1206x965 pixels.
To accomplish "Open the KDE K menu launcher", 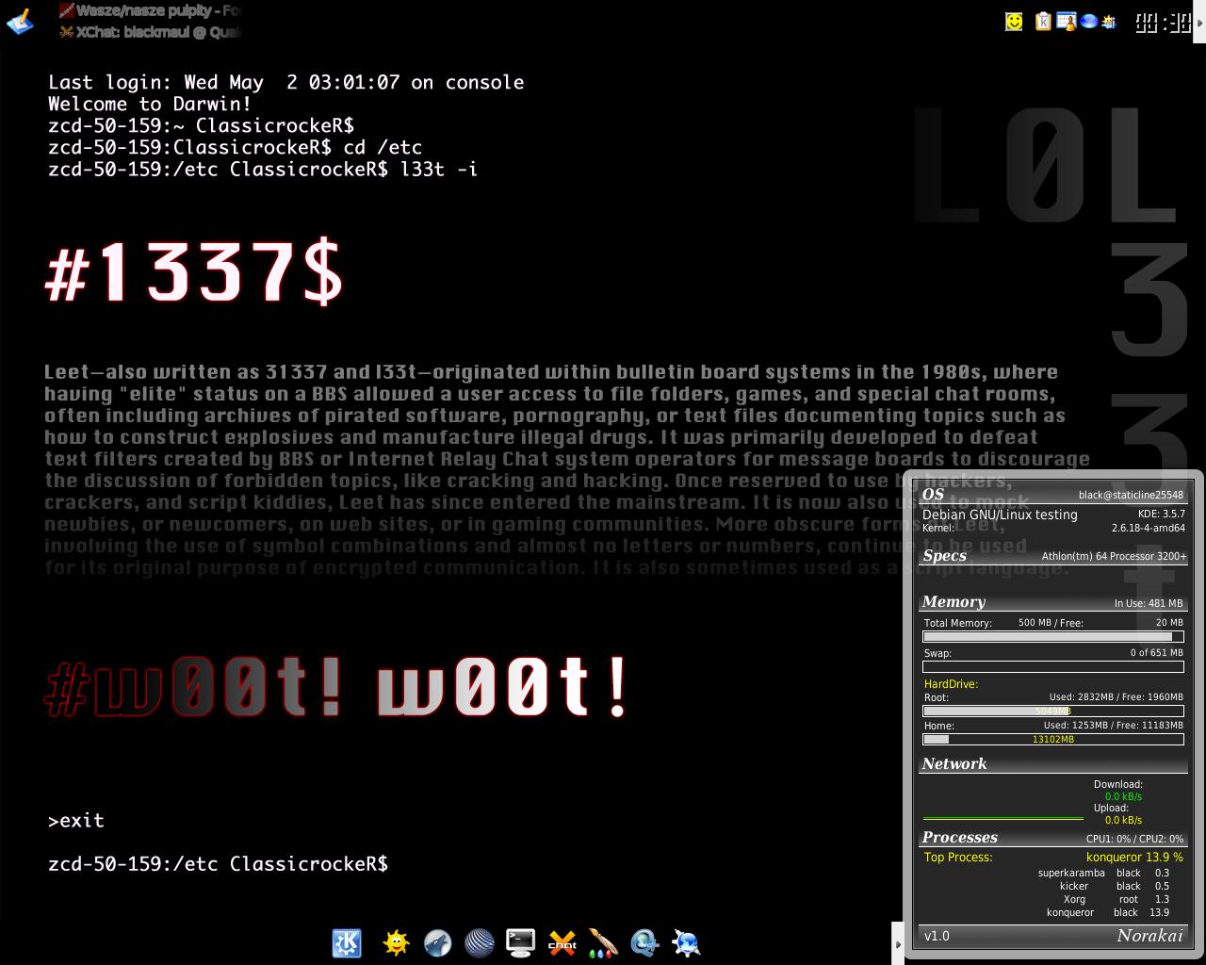I will [x=347, y=942].
